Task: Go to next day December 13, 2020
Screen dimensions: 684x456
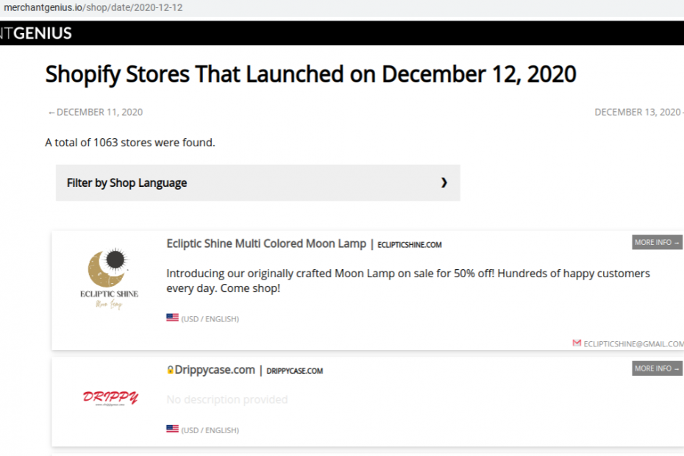Action: pyautogui.click(x=638, y=112)
